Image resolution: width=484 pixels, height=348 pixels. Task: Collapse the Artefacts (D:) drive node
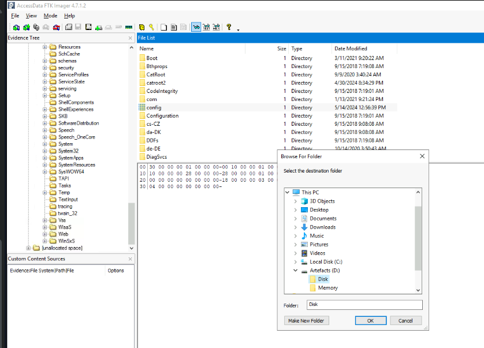(296, 271)
